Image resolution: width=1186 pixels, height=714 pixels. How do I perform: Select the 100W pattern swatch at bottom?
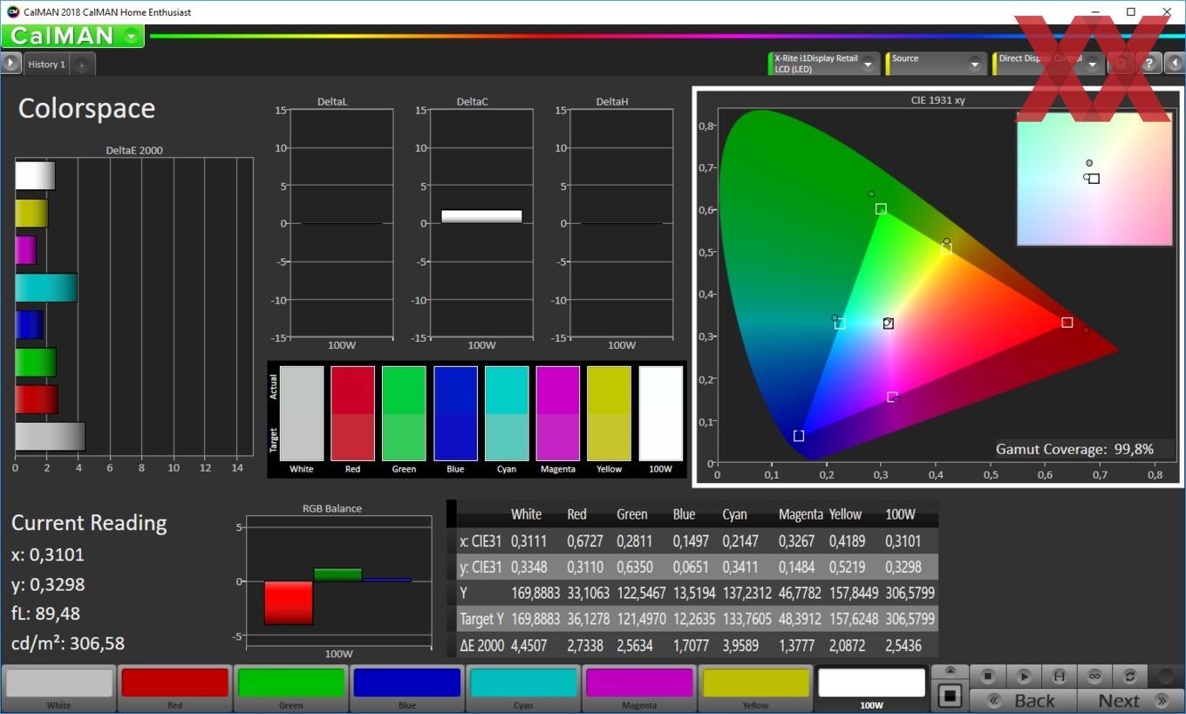(x=871, y=688)
